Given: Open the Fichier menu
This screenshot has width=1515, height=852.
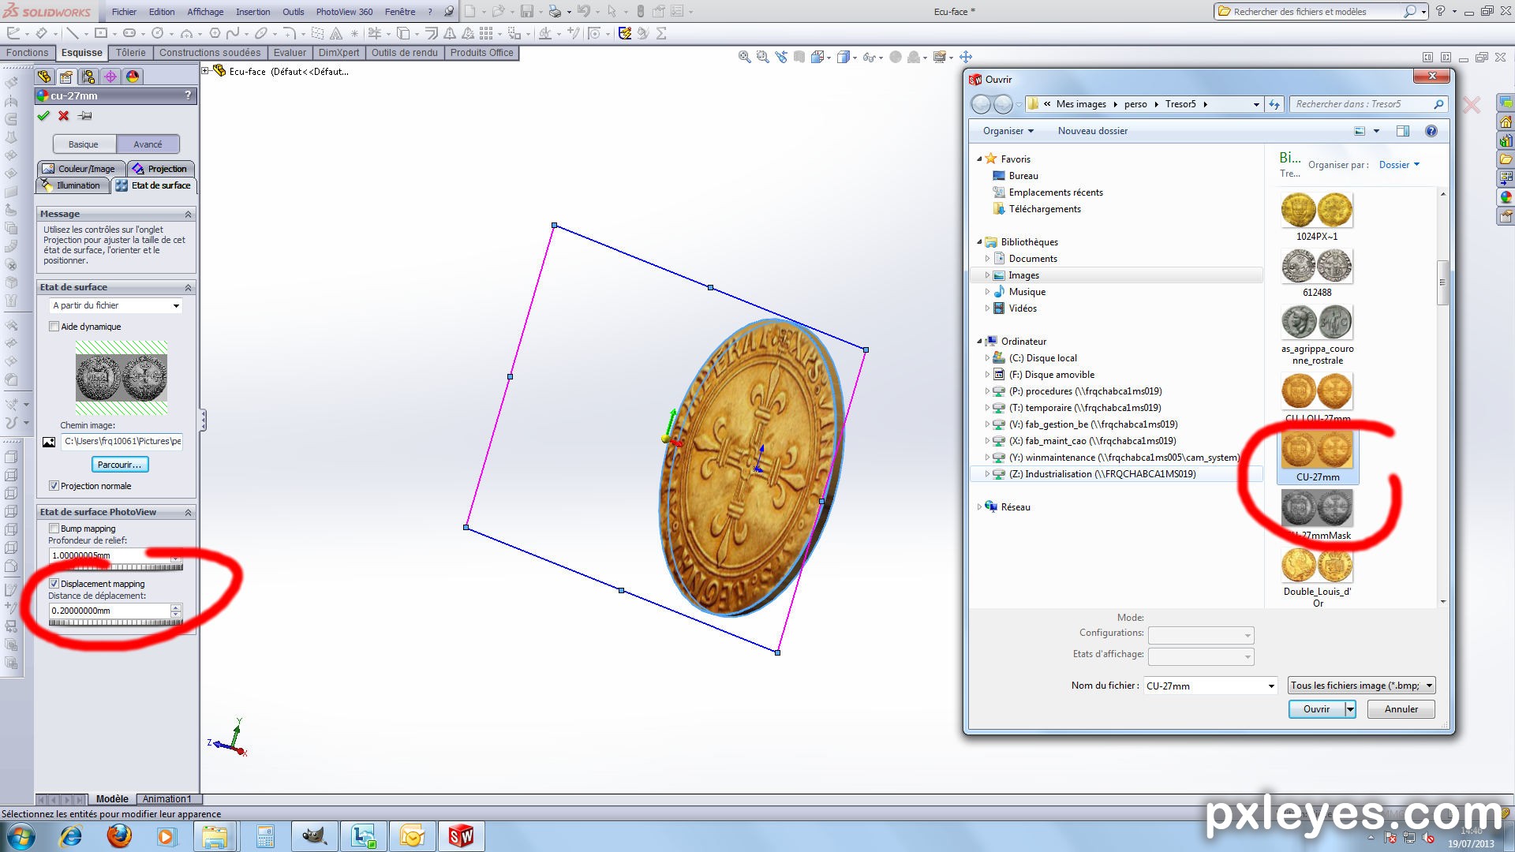Looking at the screenshot, I should pos(124,12).
